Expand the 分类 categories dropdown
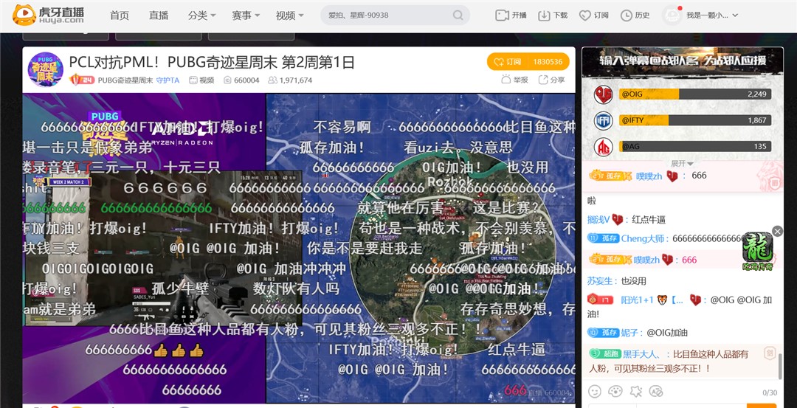 click(x=201, y=15)
